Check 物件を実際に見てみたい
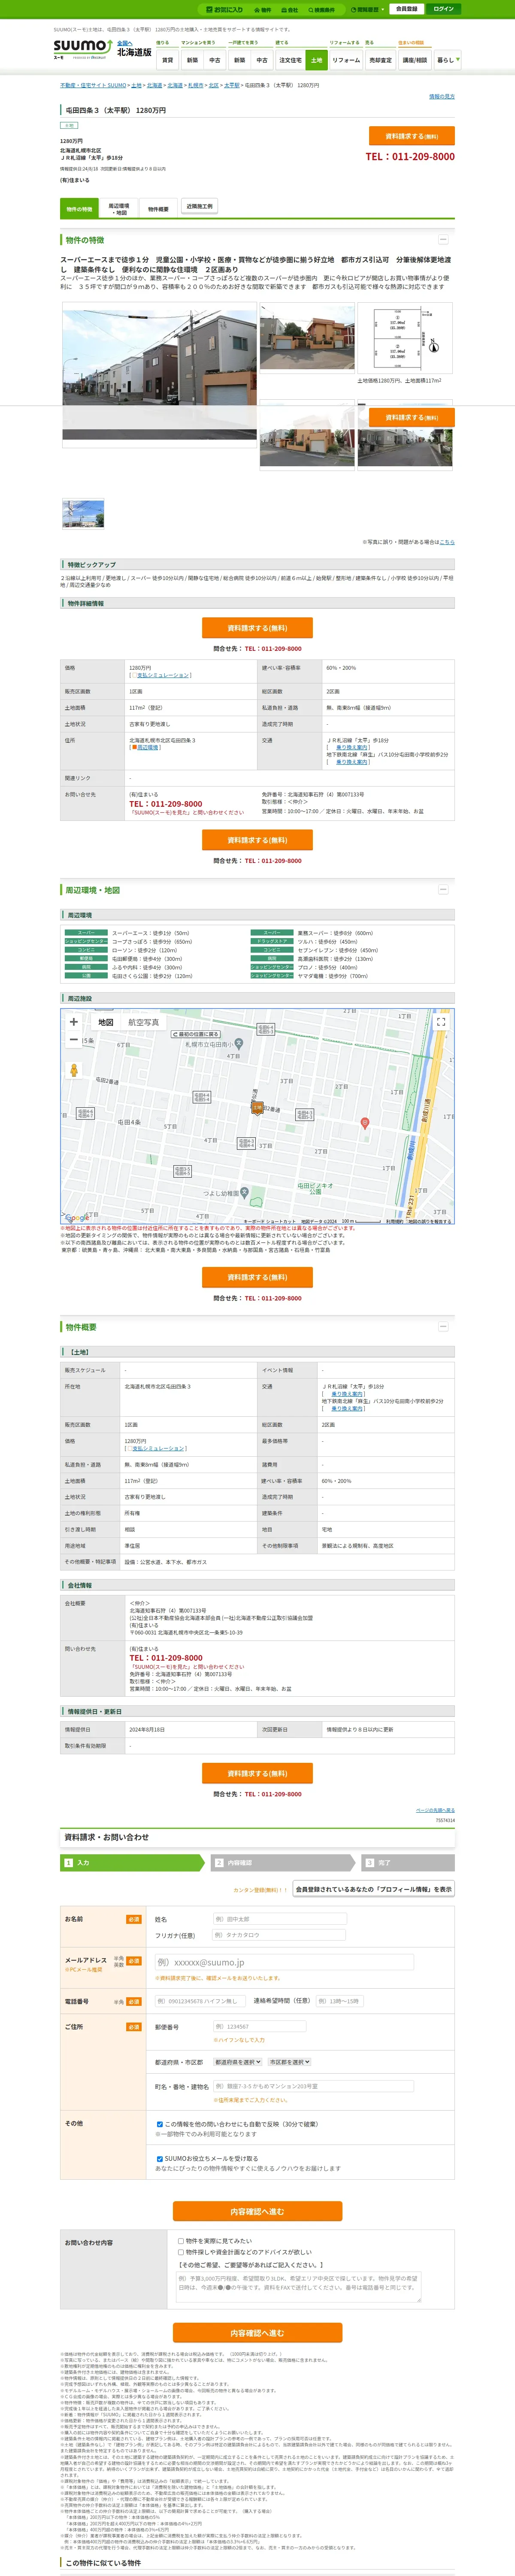515x2576 pixels. (x=181, y=2241)
